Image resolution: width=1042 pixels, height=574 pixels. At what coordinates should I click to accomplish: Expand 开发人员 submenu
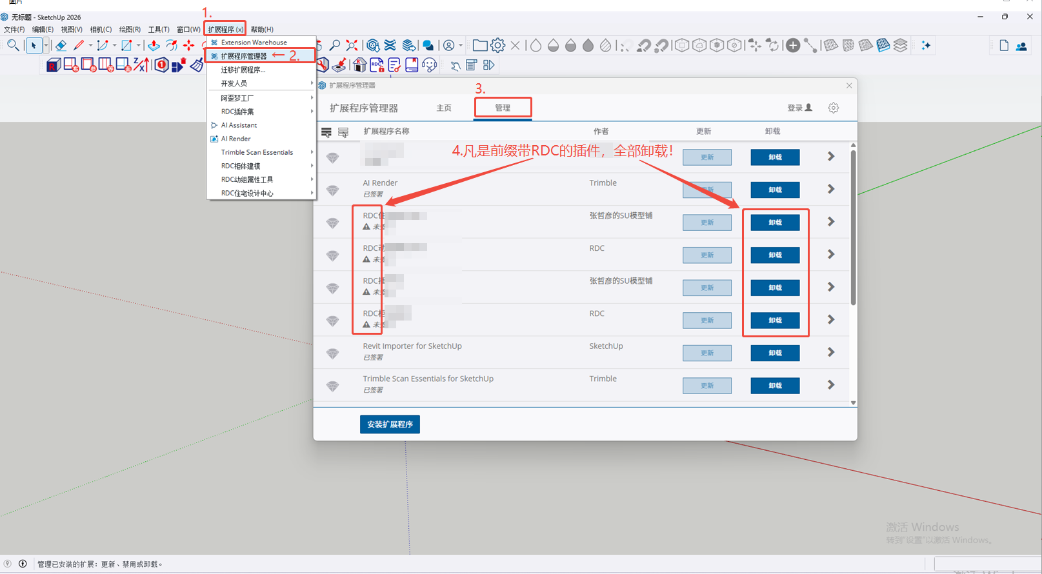pos(261,83)
